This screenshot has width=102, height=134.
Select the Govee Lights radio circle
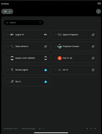click(x=7, y=70)
